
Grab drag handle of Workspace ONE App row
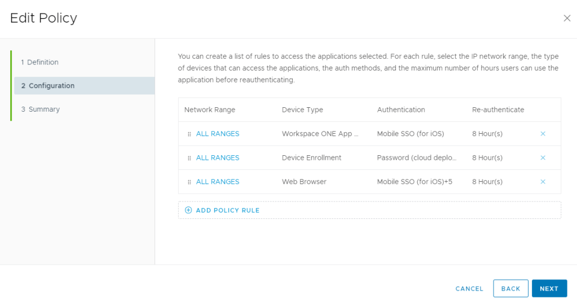[190, 134]
